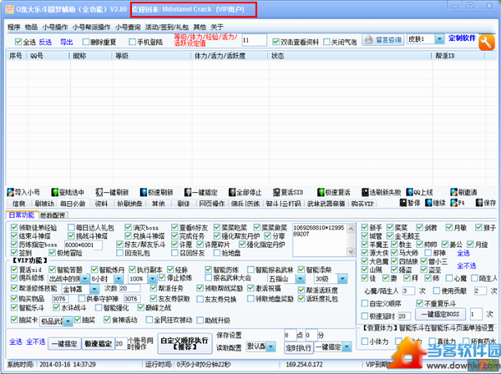Click the 定时执行 button
501x374 pixels.
pos(298,347)
